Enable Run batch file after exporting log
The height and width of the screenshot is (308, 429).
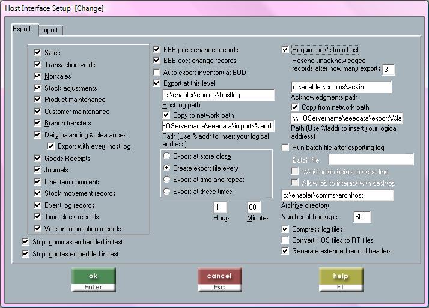(285, 148)
